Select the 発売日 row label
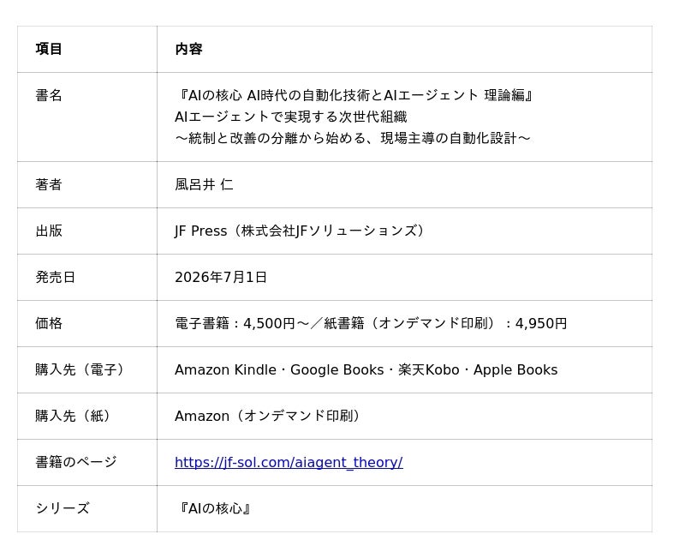The image size is (685, 558). [x=55, y=277]
